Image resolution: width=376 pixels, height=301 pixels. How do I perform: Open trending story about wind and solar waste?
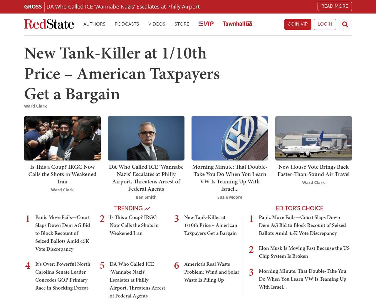tap(211, 272)
